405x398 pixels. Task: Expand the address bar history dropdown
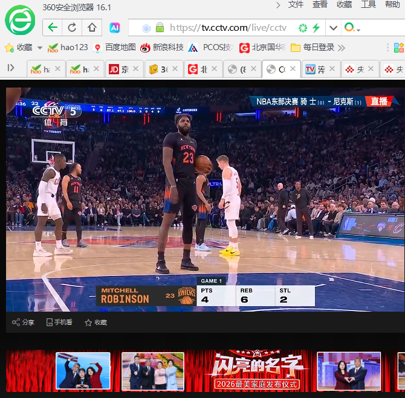click(x=333, y=28)
